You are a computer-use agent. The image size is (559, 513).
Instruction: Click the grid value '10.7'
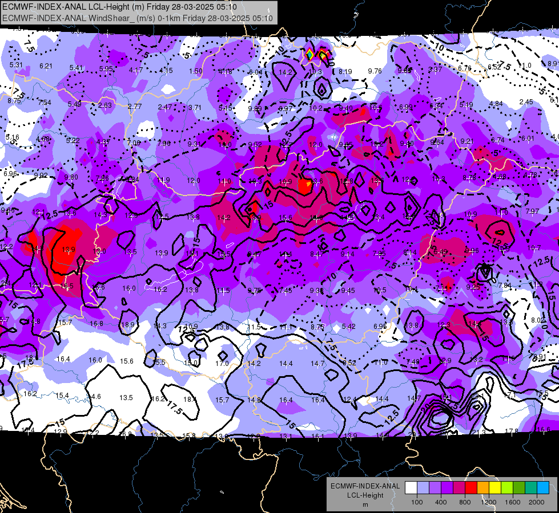[534, 247]
